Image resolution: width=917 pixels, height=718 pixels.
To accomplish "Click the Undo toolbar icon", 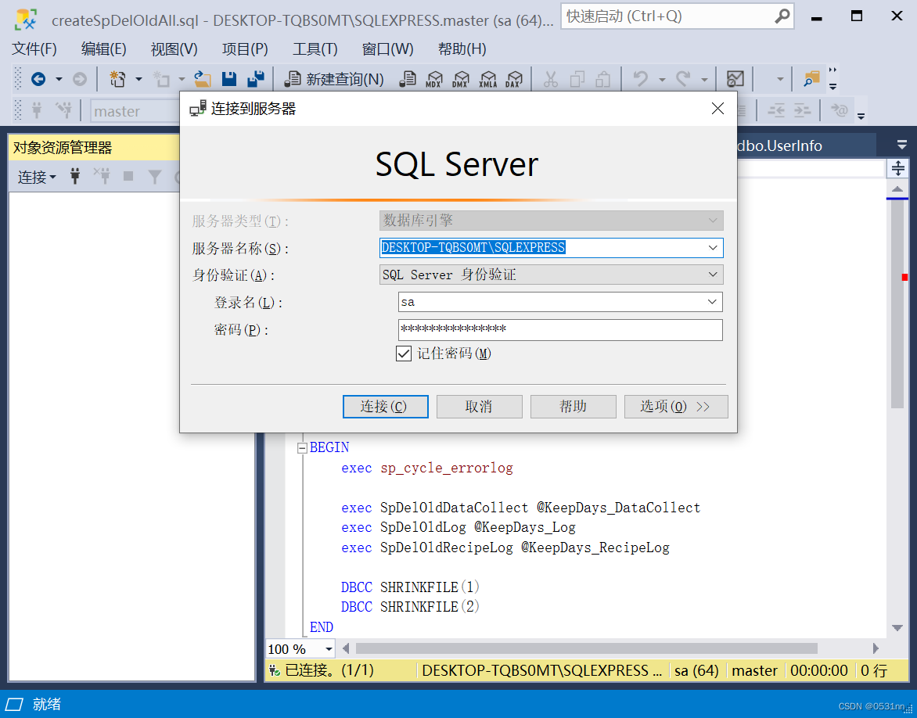I will (640, 78).
